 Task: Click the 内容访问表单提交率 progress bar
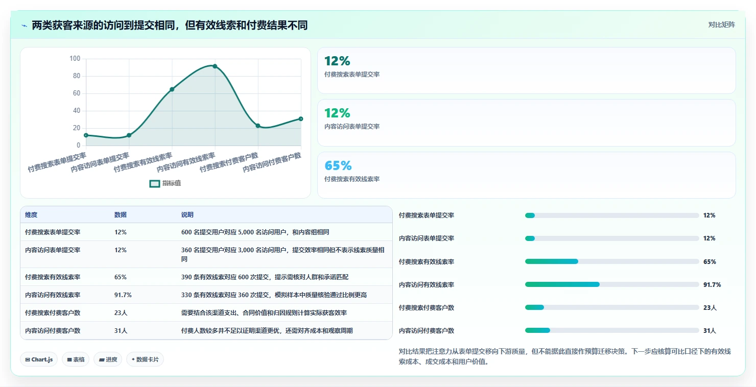612,238
